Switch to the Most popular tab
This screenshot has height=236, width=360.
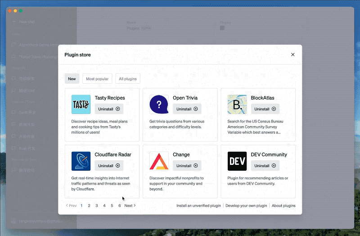(97, 79)
